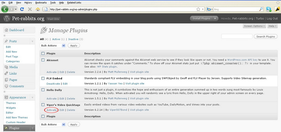
Task: Collapse the Appearance menu arrow
Action: click(x=32, y=98)
